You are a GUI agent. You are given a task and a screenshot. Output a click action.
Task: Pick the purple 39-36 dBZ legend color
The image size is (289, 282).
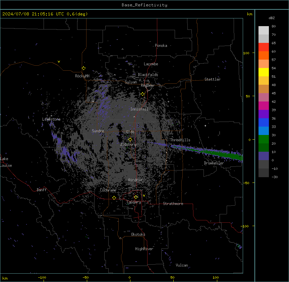264,114
